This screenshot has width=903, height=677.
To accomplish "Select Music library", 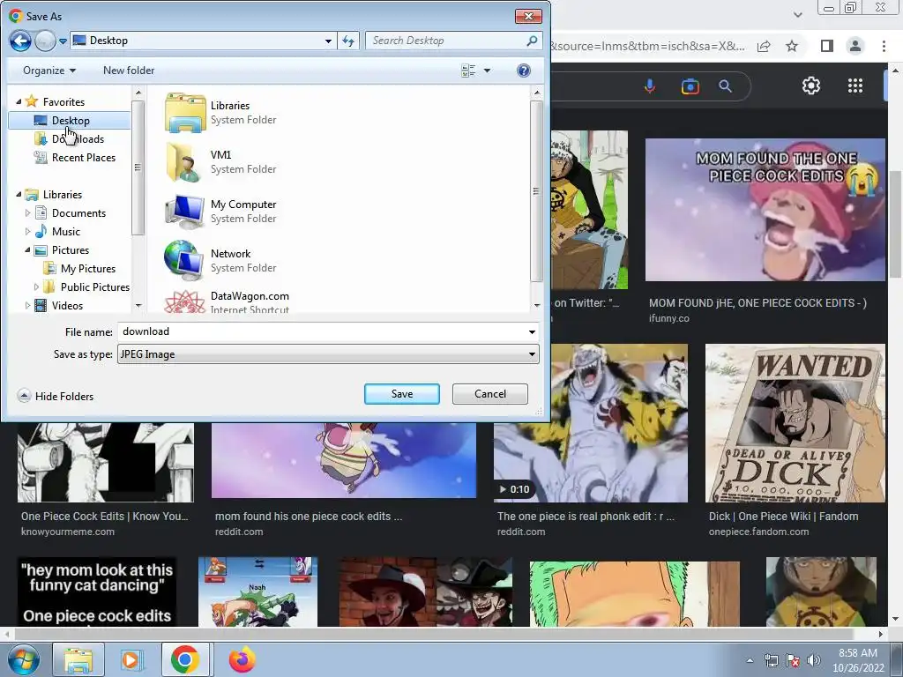I will [x=65, y=232].
